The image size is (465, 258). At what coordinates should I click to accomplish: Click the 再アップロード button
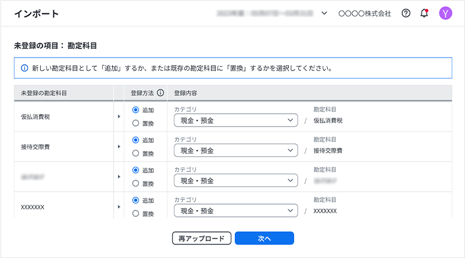click(x=202, y=238)
